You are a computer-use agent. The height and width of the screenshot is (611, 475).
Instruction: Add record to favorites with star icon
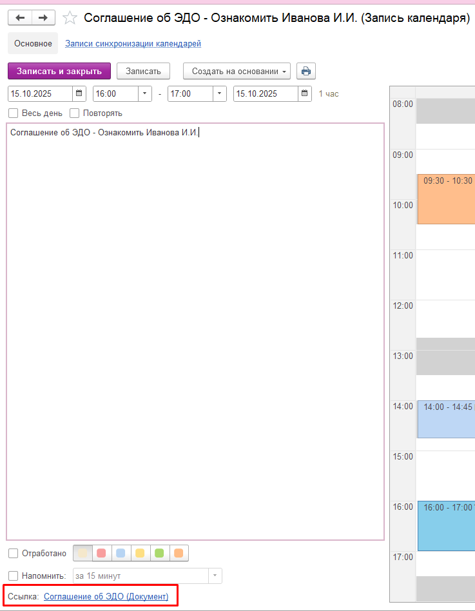70,18
